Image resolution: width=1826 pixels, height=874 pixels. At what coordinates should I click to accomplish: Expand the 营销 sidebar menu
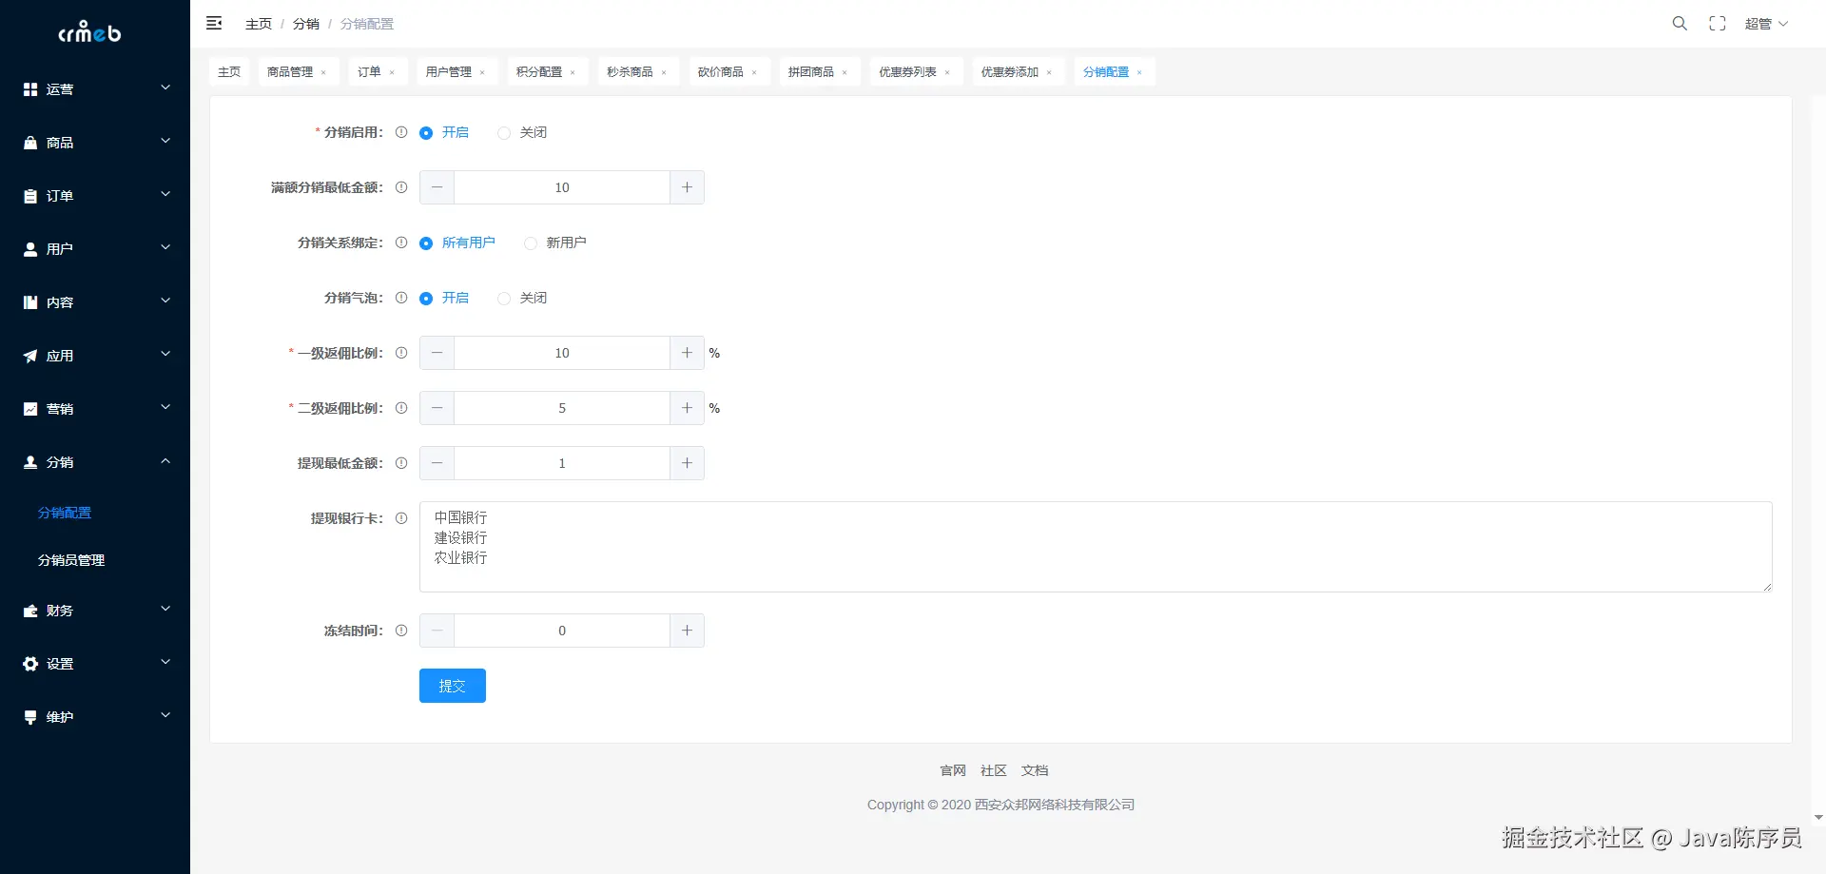tap(95, 408)
